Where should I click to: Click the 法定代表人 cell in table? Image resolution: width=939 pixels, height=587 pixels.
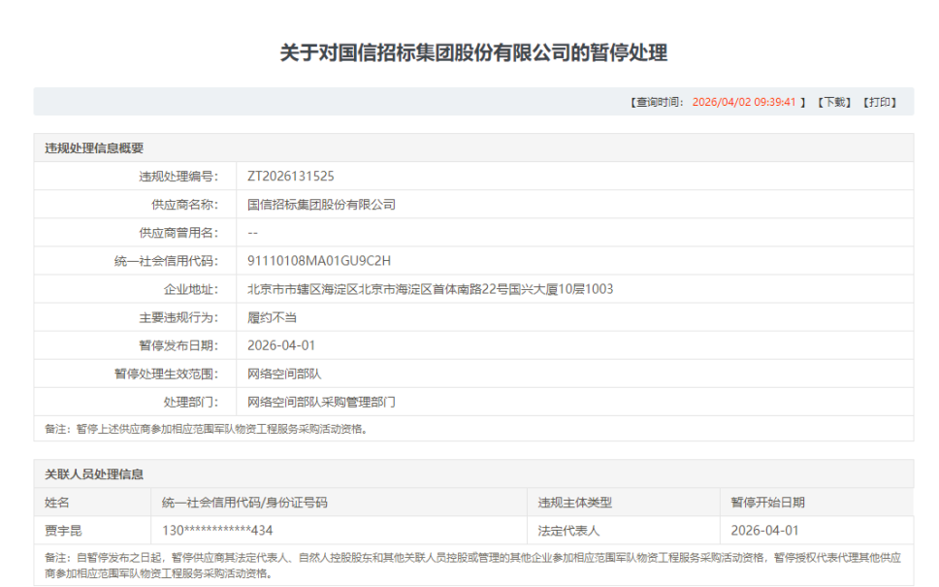pos(569,531)
